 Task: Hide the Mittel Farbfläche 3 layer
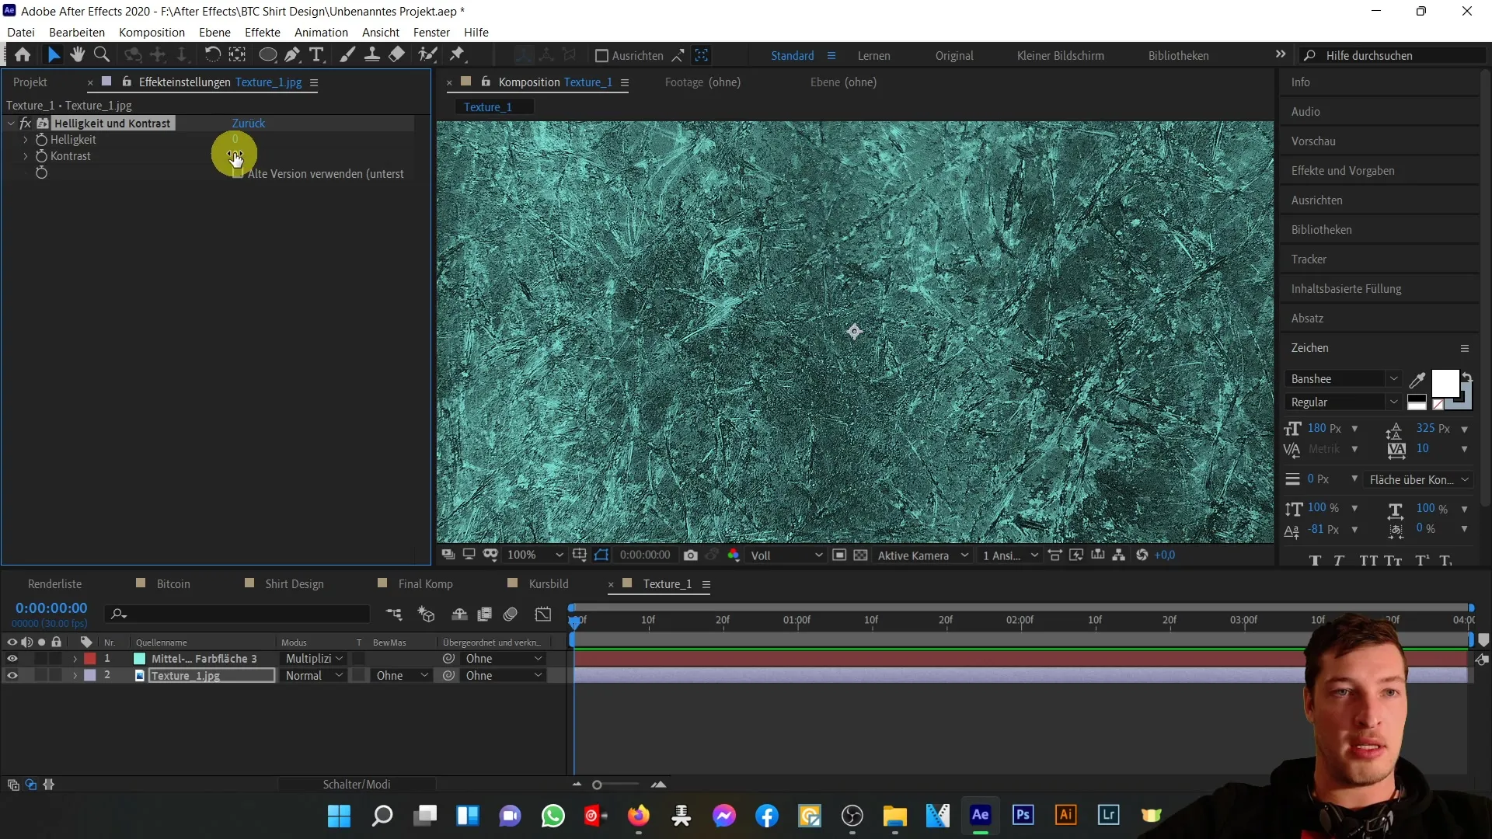12,659
